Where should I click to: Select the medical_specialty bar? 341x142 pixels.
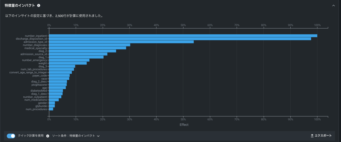coord(87,48)
